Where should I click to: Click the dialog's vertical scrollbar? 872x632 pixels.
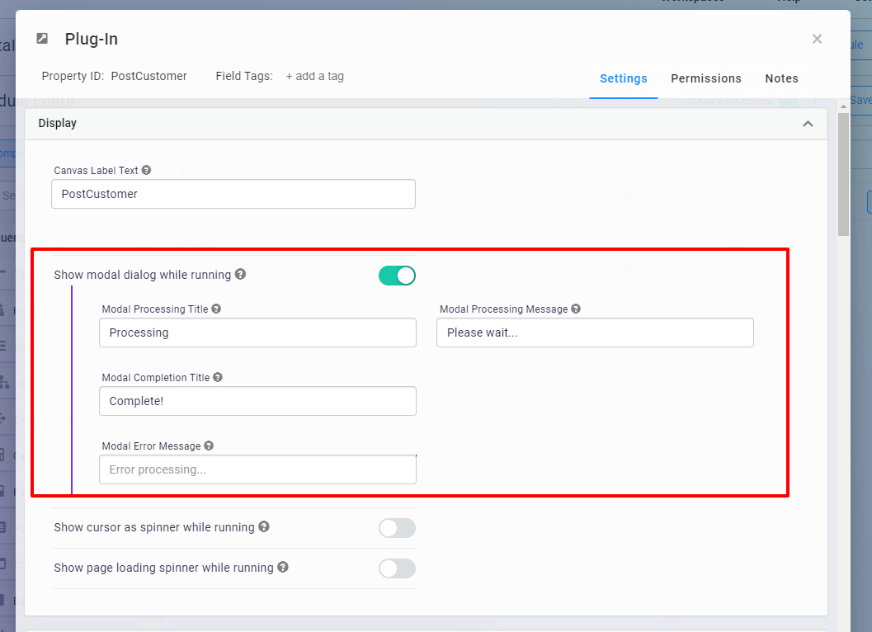[x=843, y=174]
